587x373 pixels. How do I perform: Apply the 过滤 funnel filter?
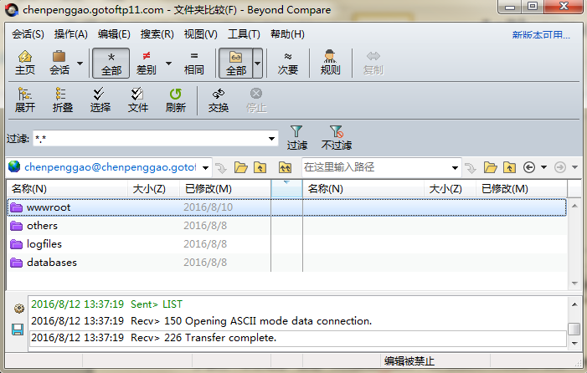296,137
